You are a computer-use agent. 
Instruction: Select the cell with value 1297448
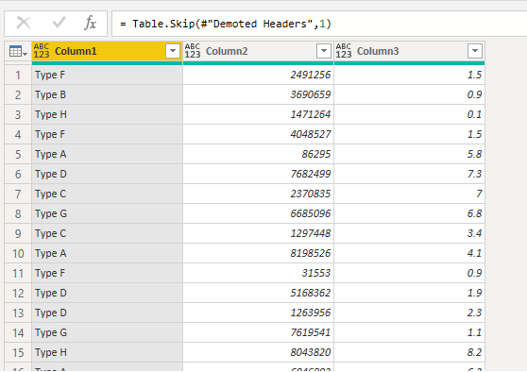pos(258,233)
